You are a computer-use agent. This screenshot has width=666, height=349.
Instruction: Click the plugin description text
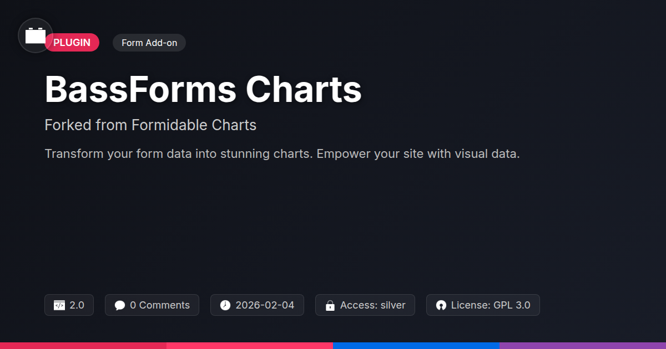click(x=282, y=154)
